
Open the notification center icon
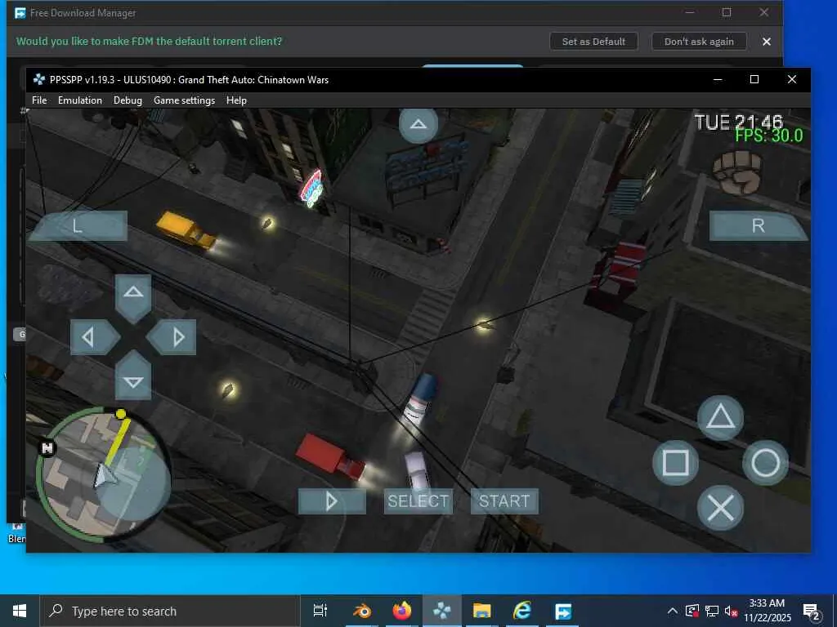[x=812, y=612]
